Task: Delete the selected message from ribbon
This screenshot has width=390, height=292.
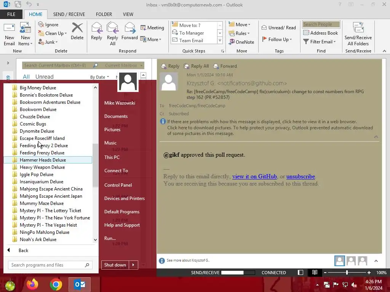Action: coord(77,31)
